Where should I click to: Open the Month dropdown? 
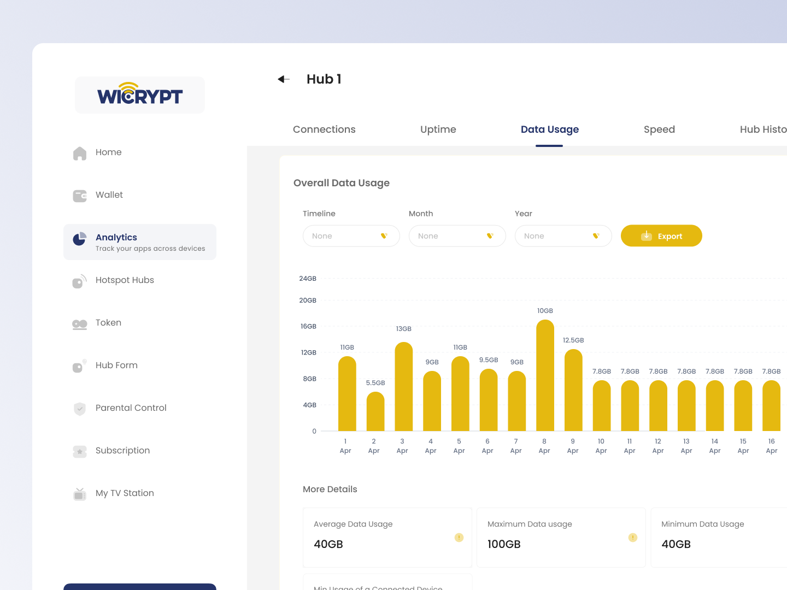[x=457, y=236]
